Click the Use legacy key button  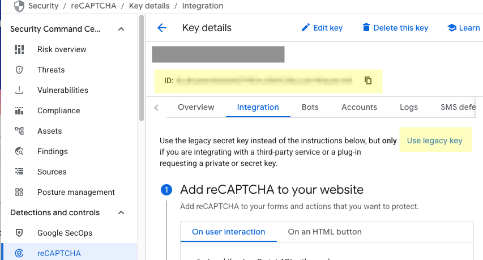pos(435,141)
